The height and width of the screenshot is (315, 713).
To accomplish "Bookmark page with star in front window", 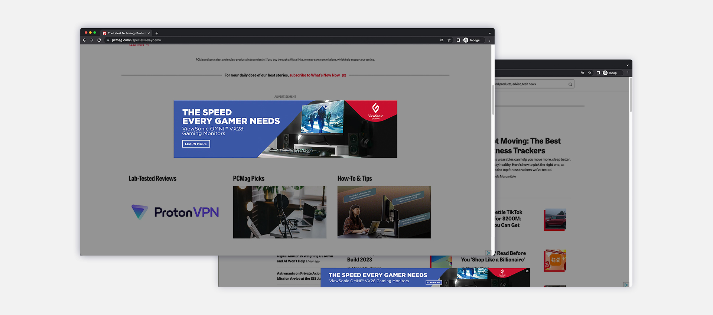I will click(x=449, y=40).
